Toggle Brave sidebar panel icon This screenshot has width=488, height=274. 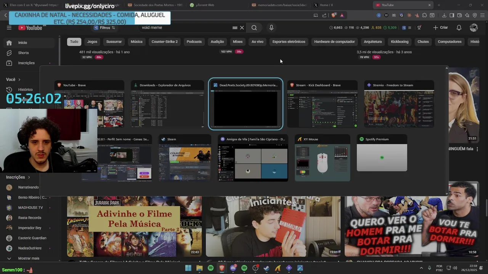tap(452, 15)
